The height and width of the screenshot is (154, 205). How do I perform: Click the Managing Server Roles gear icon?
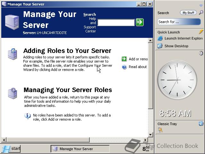12,93
